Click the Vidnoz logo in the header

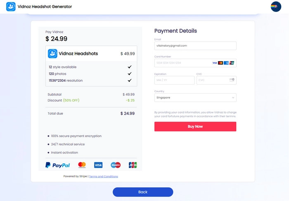click(x=11, y=7)
